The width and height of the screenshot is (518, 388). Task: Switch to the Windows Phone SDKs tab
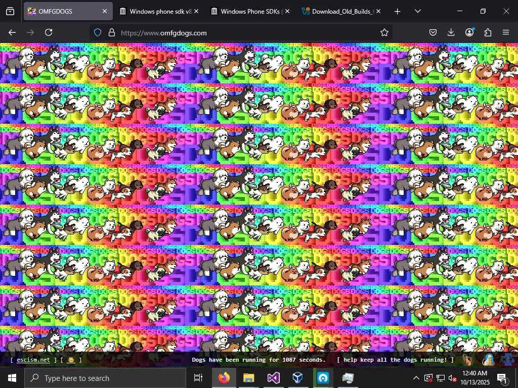251,11
